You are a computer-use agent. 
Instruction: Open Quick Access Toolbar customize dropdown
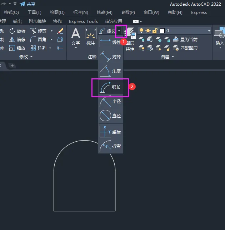click(15, 4)
